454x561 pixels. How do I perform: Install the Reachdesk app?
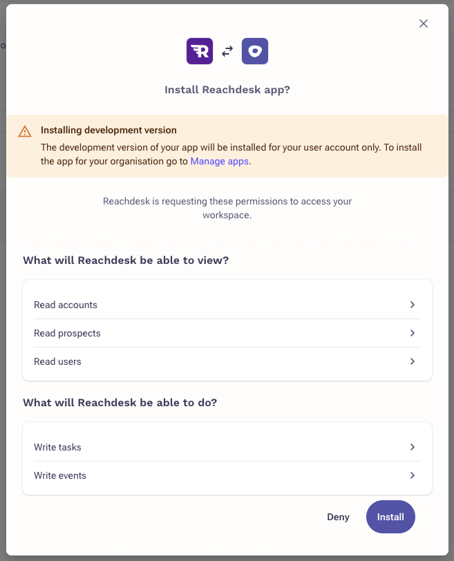click(390, 516)
